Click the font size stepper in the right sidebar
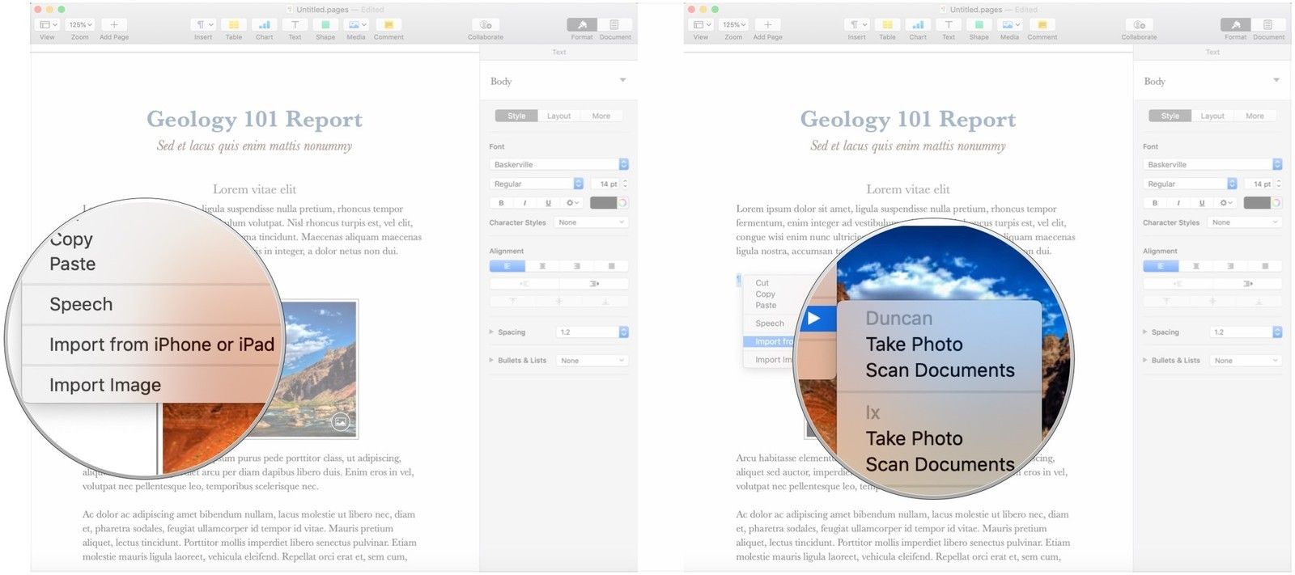 coord(1279,184)
